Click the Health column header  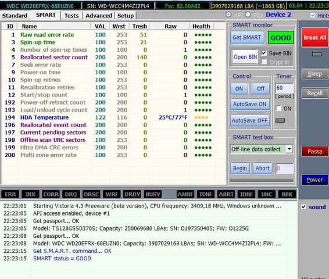click(x=201, y=26)
